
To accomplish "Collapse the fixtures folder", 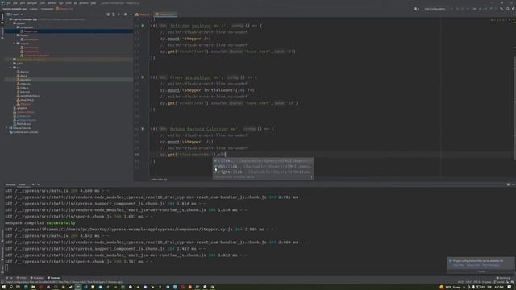I will (15, 35).
